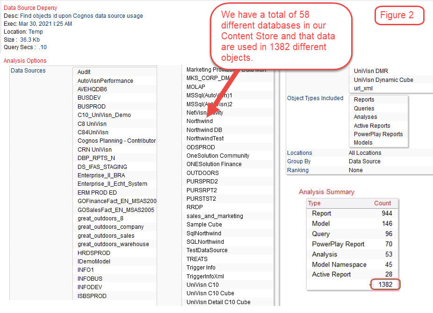The image size is (433, 313).
Task: Click the MOLAP data source
Action: pyautogui.click(x=196, y=87)
